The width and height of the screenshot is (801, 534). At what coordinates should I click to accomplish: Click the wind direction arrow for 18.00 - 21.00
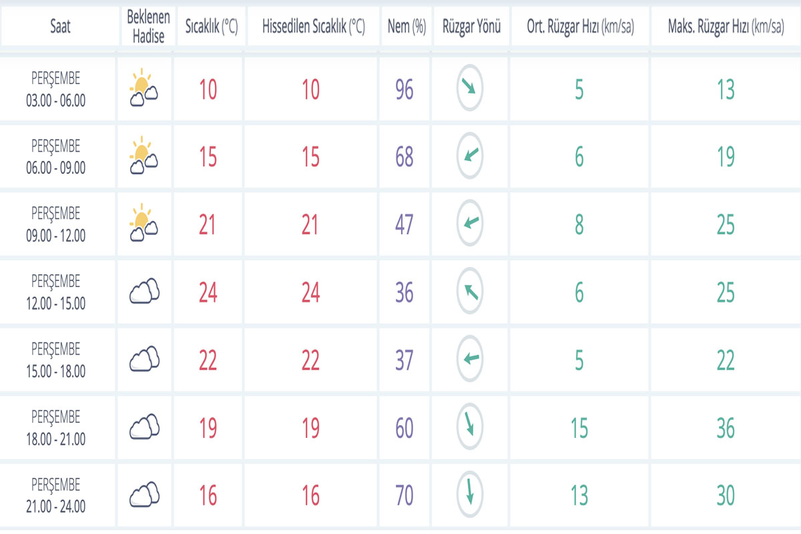pyautogui.click(x=469, y=427)
